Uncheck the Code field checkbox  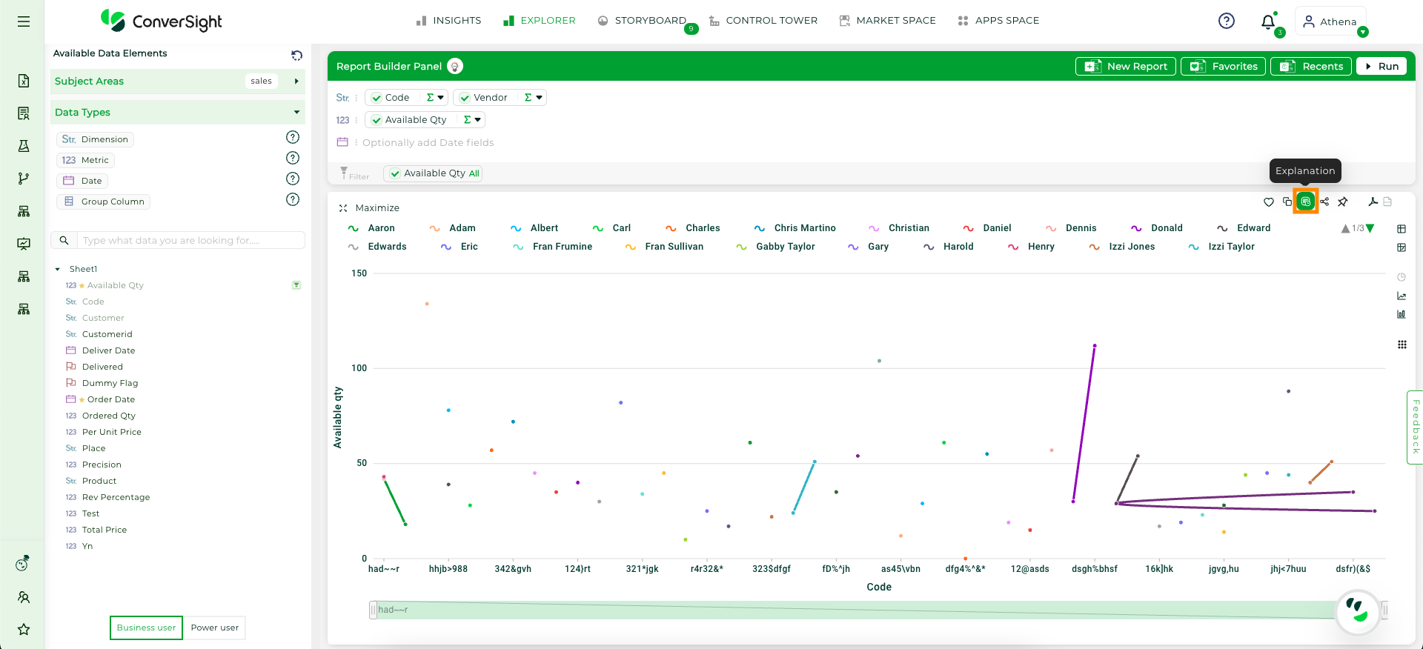(377, 98)
